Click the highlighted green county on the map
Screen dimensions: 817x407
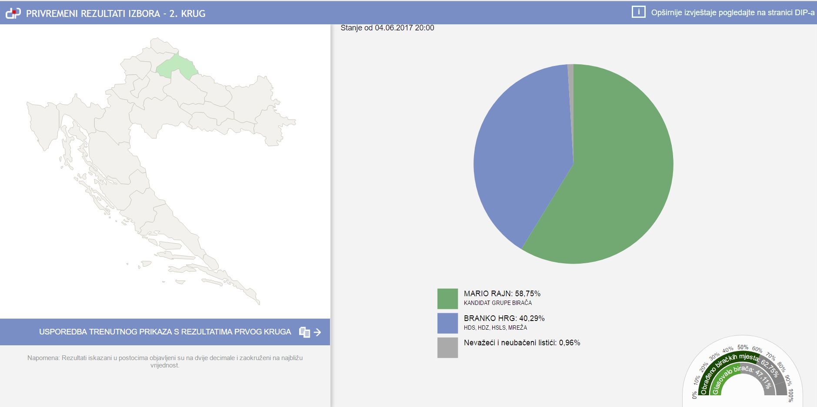point(175,67)
